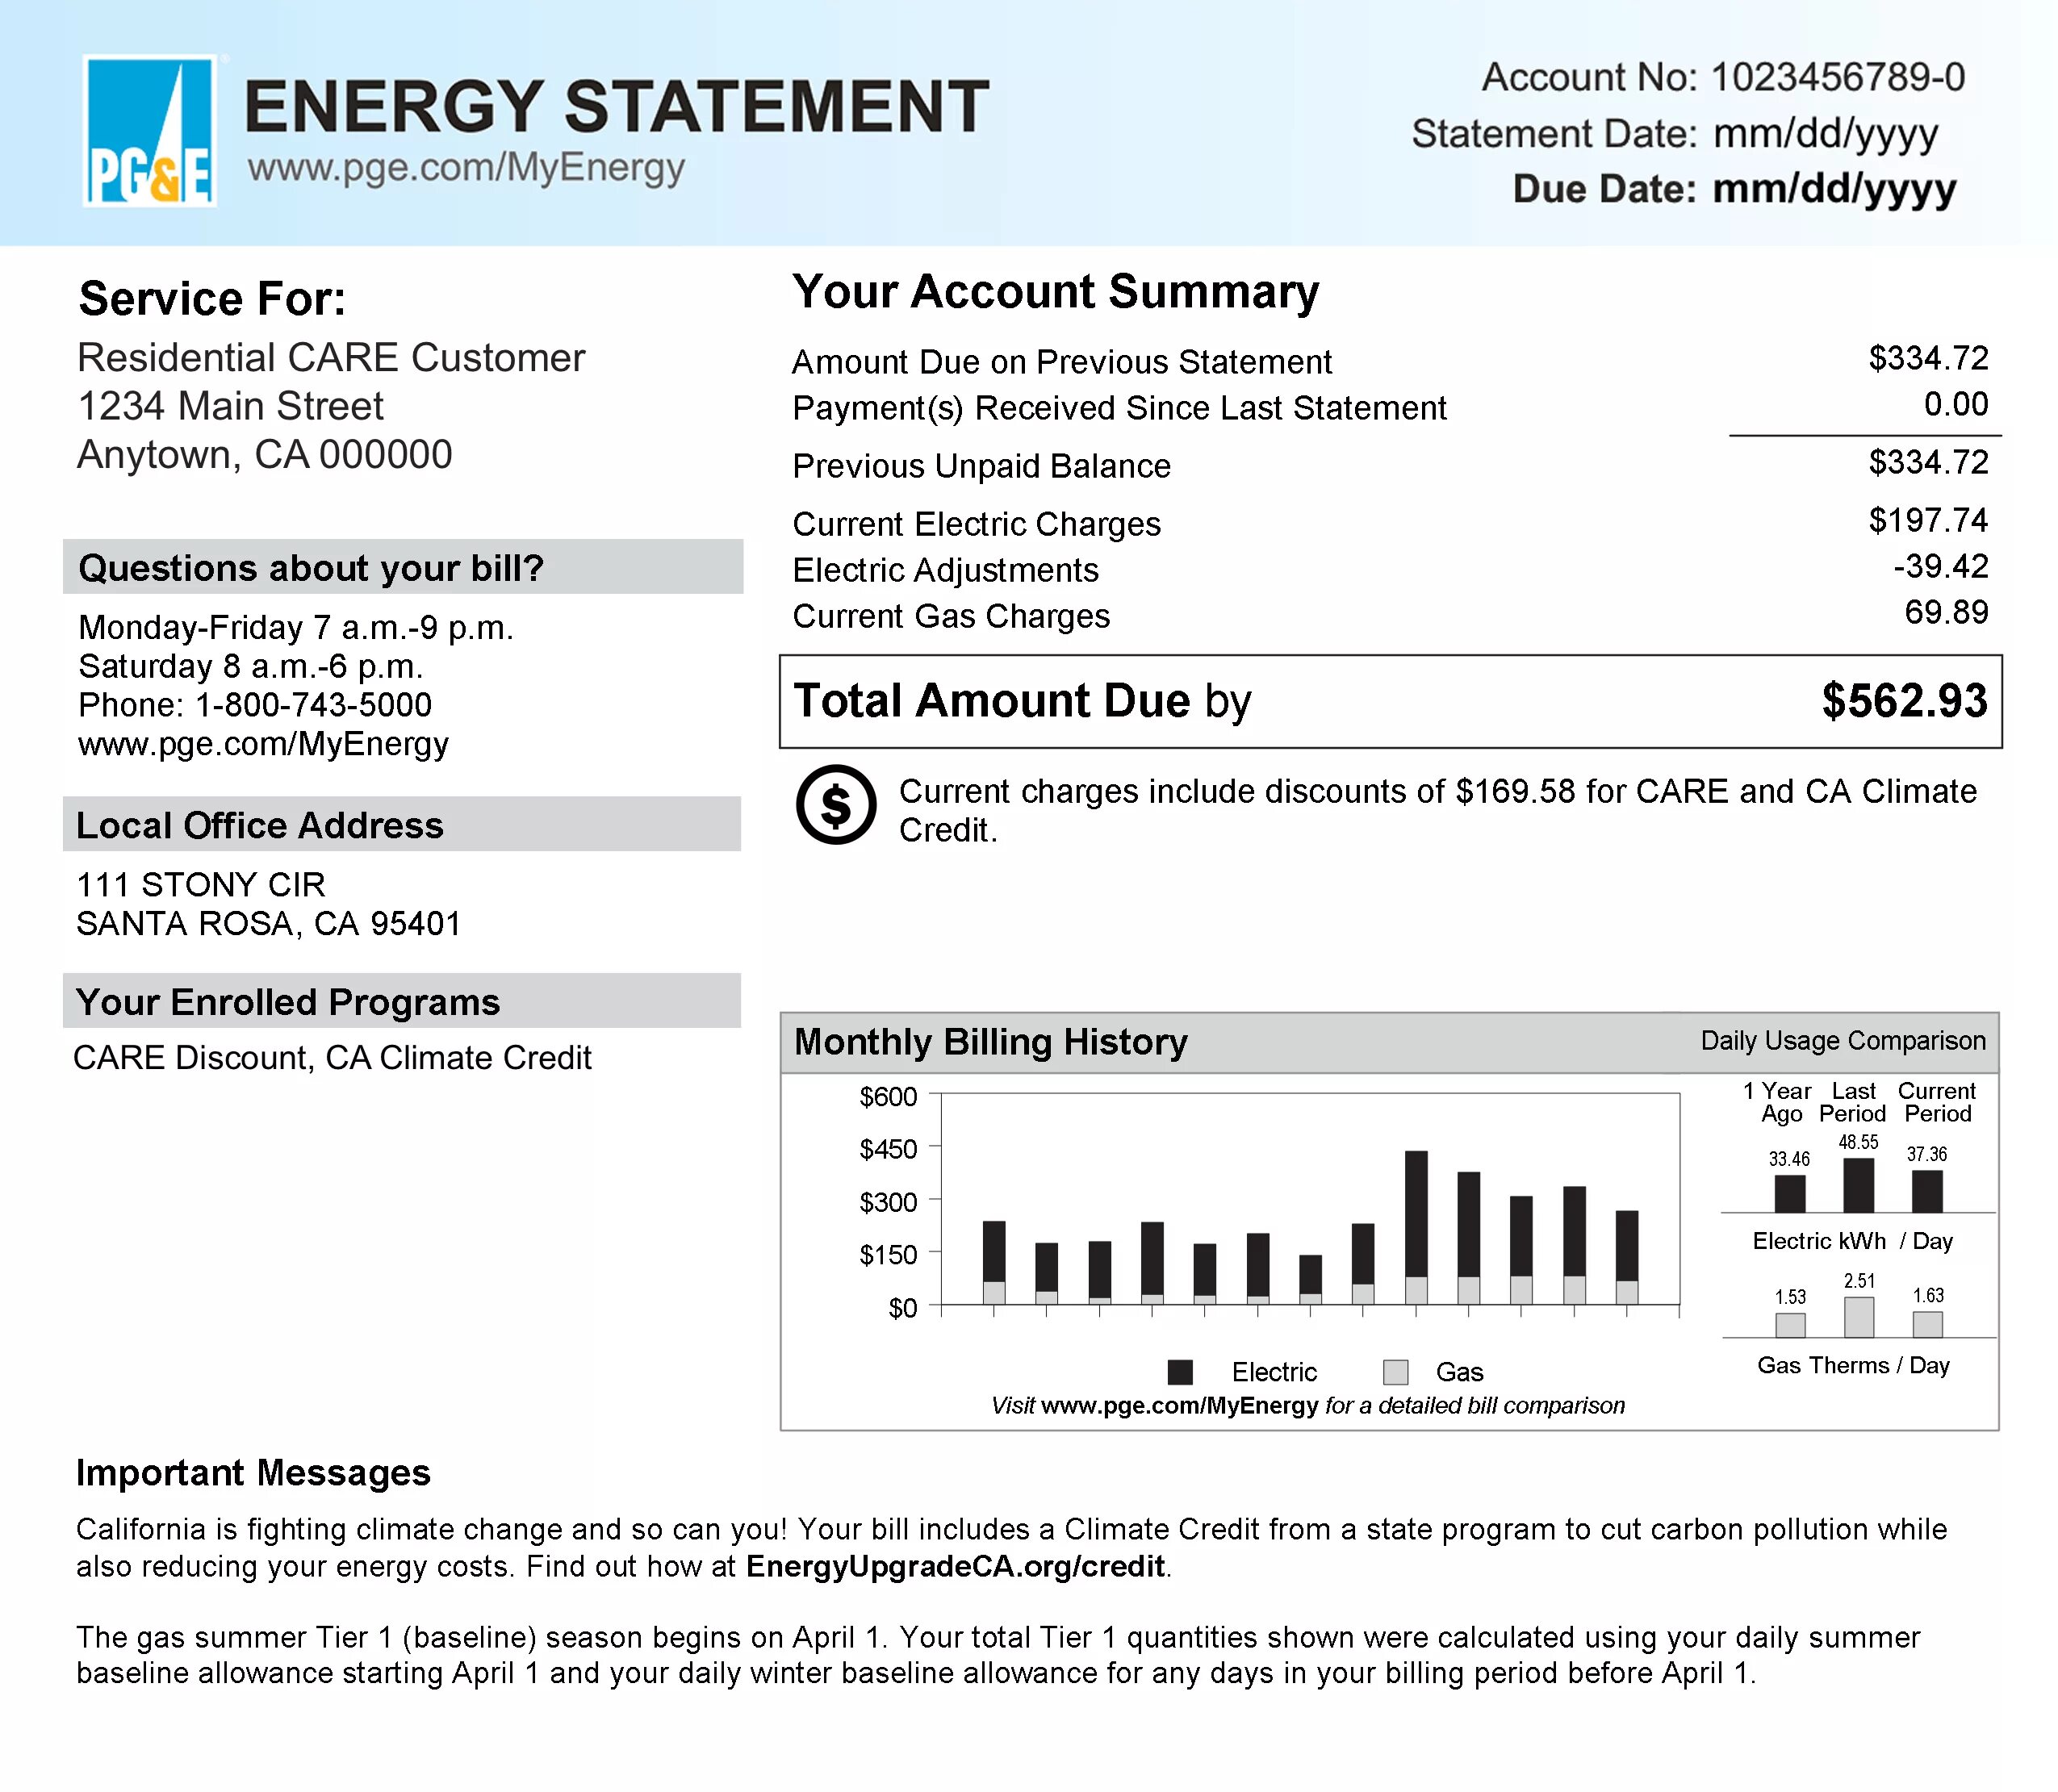Click Electric kWh / Day label
The image size is (2058, 1792).
1852,1241
